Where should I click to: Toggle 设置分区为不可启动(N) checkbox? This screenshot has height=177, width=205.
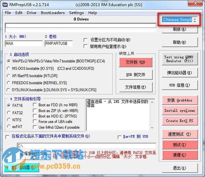click(x=85, y=40)
